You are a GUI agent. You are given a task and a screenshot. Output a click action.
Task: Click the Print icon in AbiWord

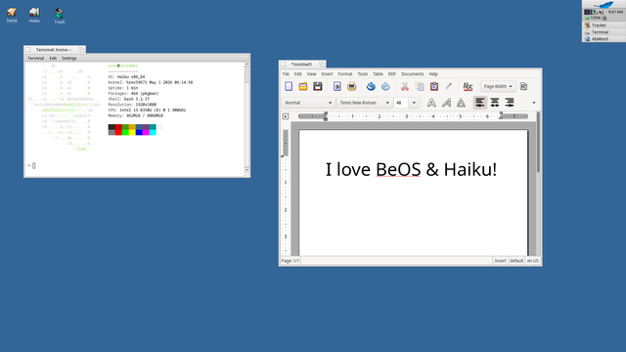351,86
